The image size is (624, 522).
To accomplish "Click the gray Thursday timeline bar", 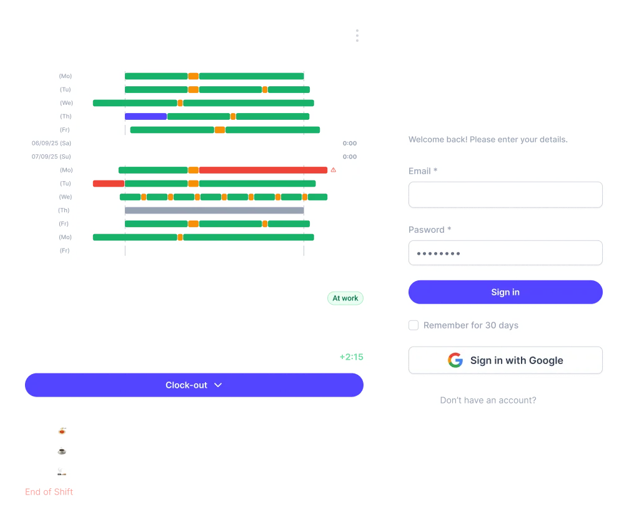I will point(214,210).
